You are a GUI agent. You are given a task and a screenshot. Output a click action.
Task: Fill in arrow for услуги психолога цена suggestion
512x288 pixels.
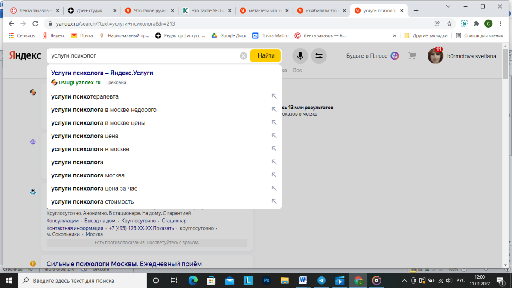(x=274, y=136)
